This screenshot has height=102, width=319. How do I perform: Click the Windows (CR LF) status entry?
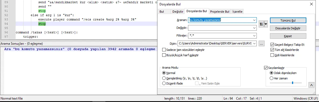coord(306,99)
